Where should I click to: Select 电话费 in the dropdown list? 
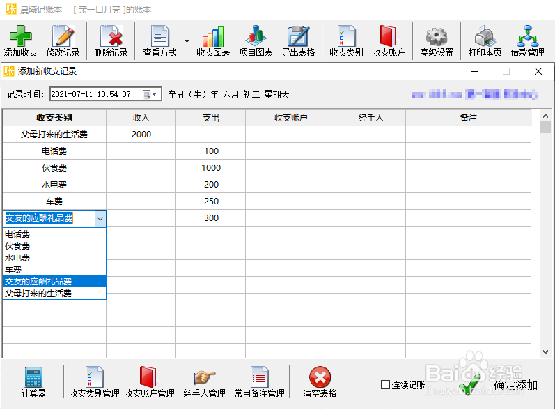[54, 234]
